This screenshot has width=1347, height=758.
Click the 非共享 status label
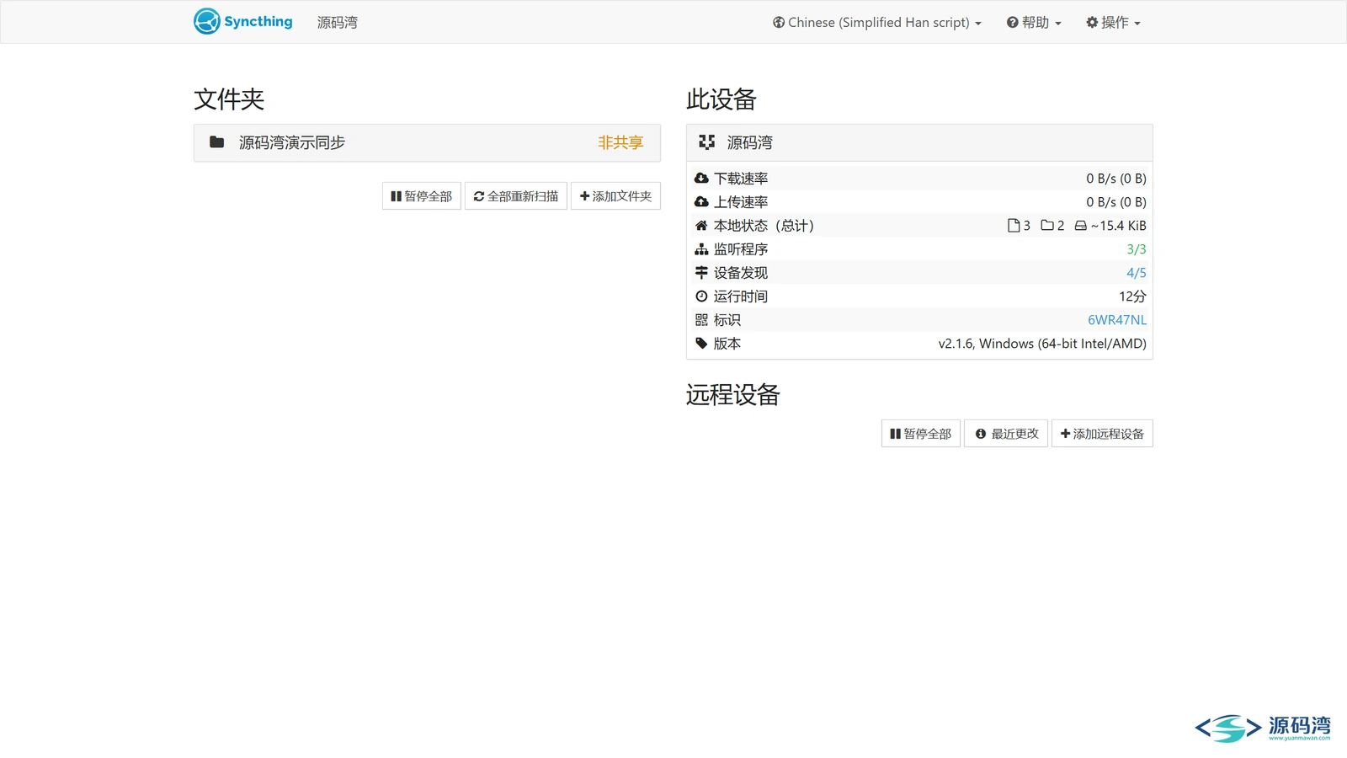tap(620, 143)
